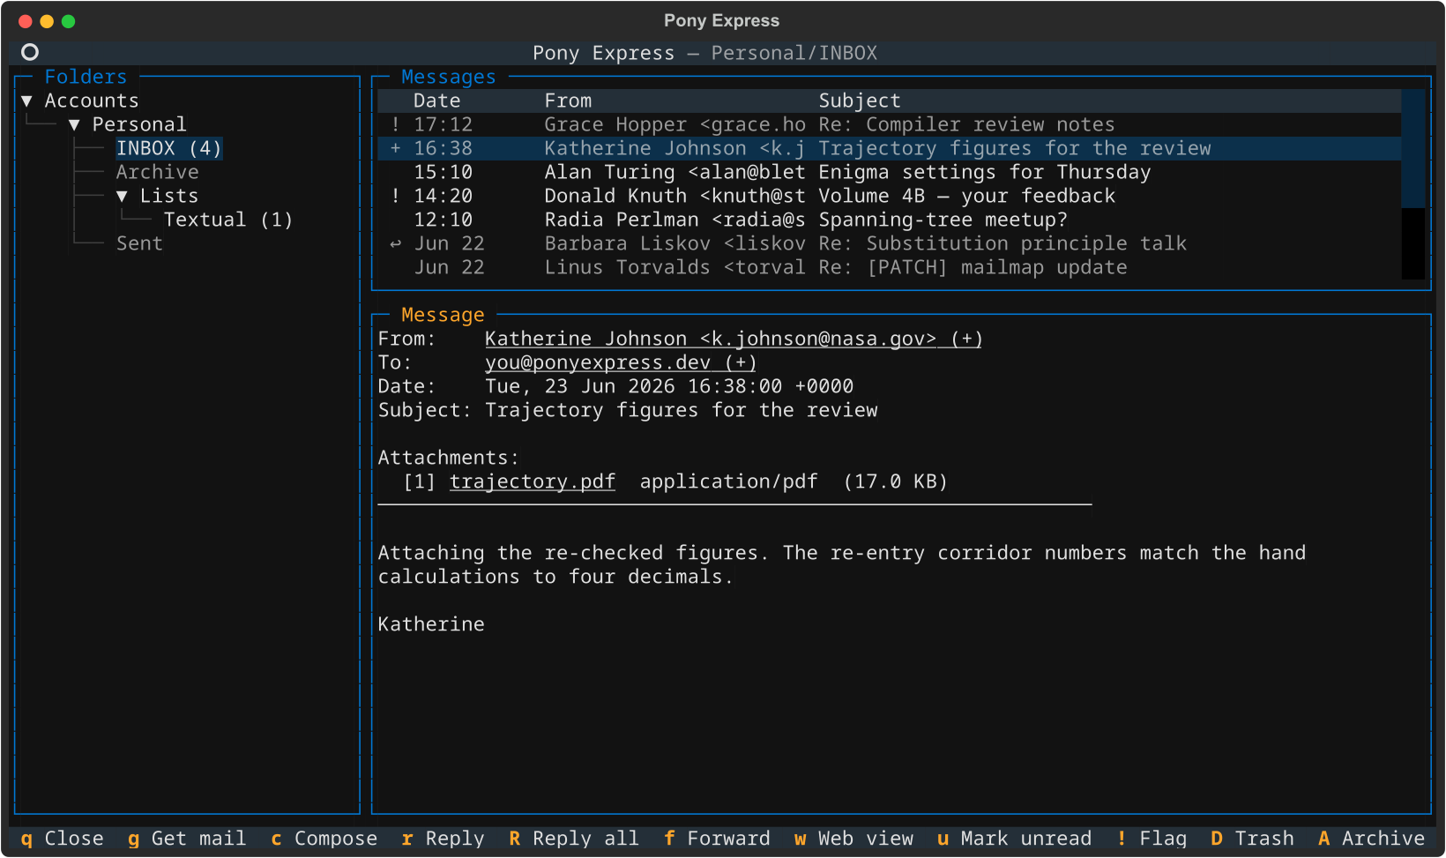Select the Grace Hopper Compiler review notes message
The width and height of the screenshot is (1446, 858).
(889, 125)
